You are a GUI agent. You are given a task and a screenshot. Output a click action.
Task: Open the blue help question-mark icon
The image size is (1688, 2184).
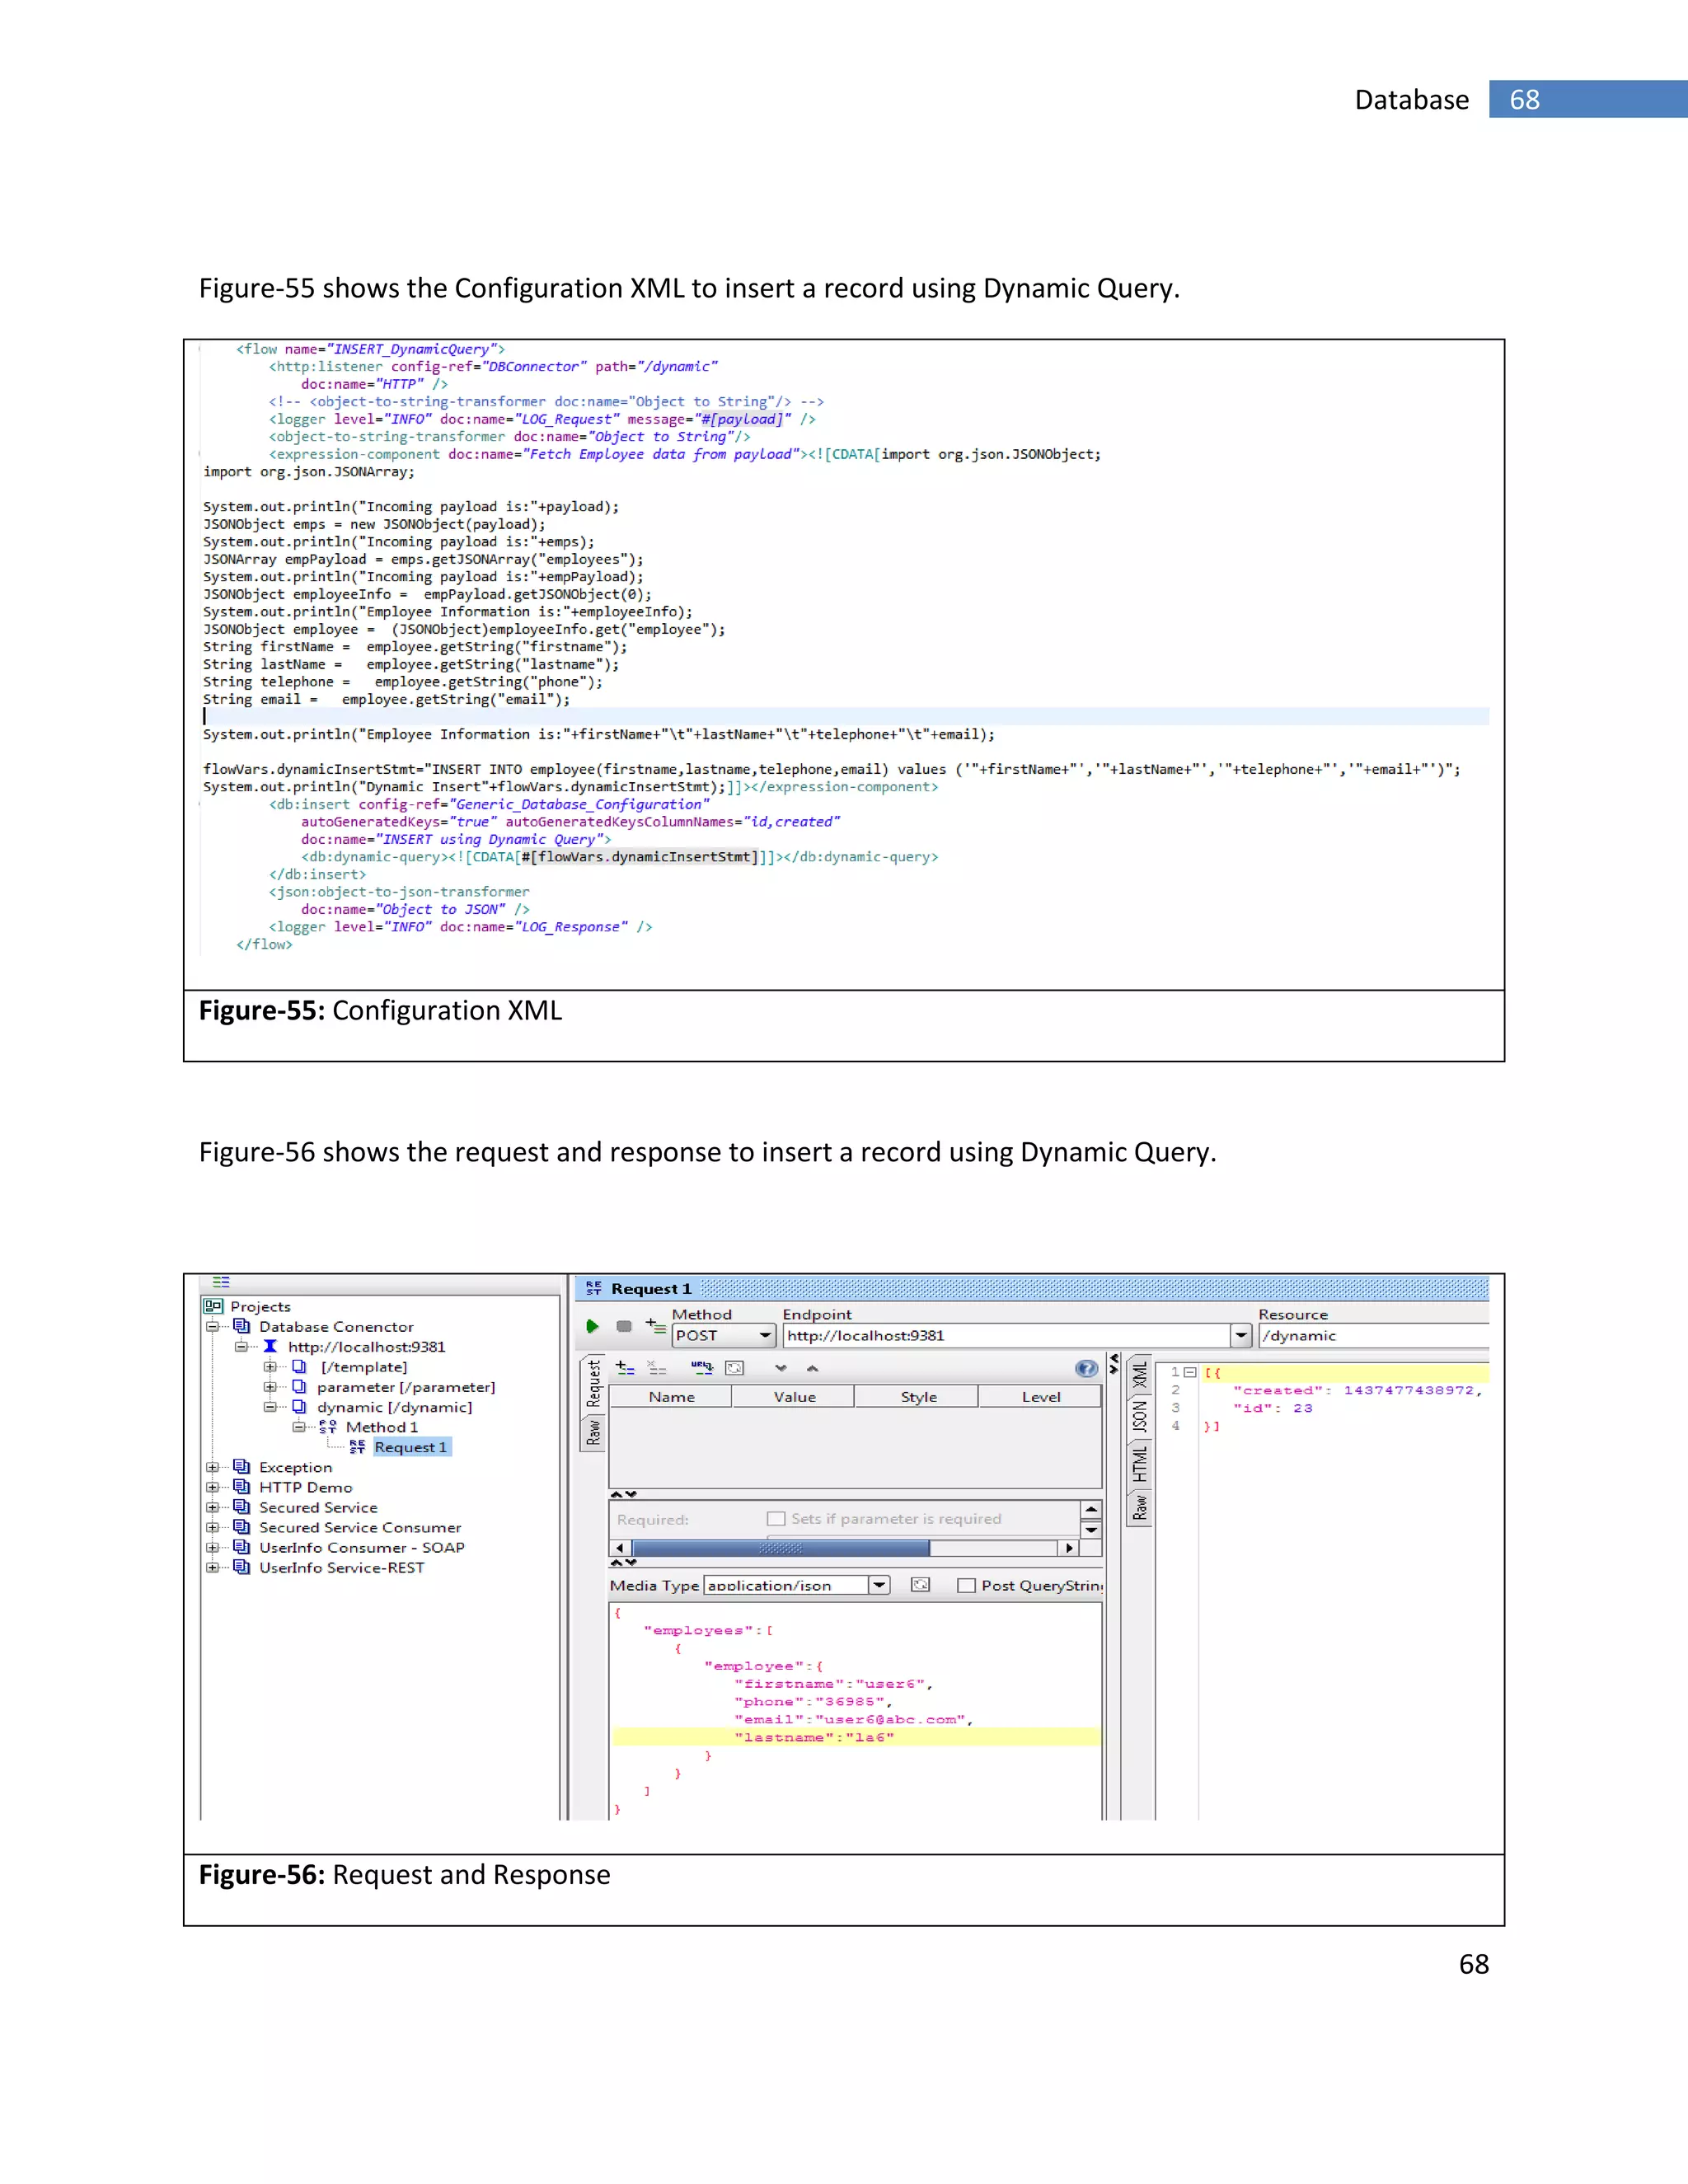1086,1368
